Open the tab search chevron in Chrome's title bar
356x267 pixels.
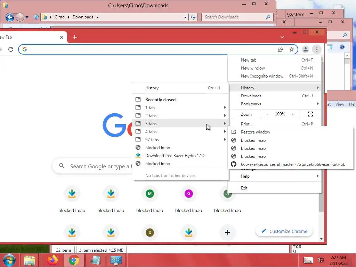(x=282, y=37)
